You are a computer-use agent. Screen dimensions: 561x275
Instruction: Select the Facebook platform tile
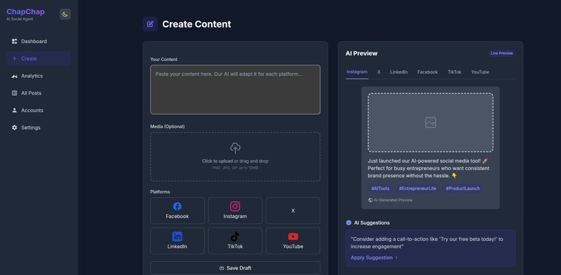pos(177,210)
